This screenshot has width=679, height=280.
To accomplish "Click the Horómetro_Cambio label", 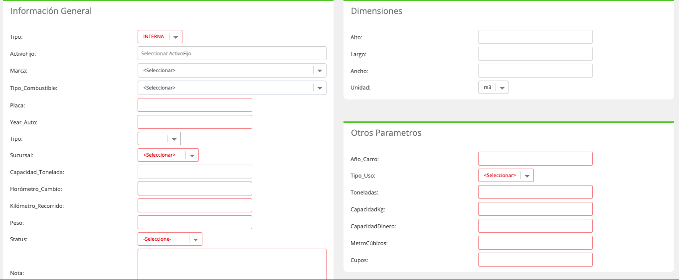I will (x=36, y=189).
